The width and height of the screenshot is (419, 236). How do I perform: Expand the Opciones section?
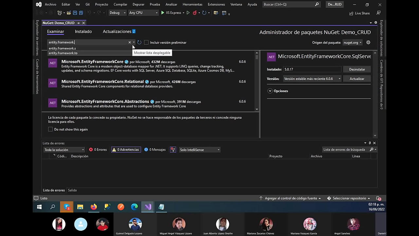tap(278, 91)
